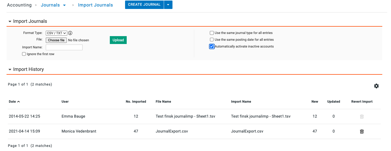Uncheck Automatically activate inactive accounts
Image resolution: width=391 pixels, height=151 pixels.
(212, 46)
